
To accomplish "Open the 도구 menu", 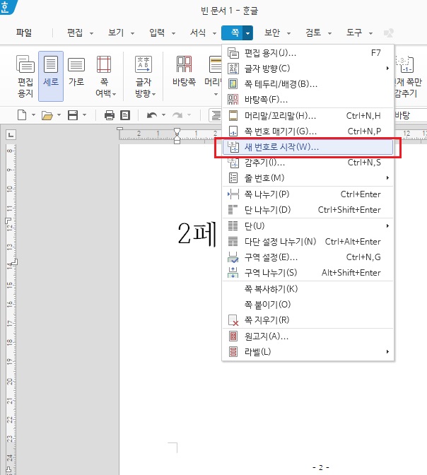I will (x=354, y=33).
